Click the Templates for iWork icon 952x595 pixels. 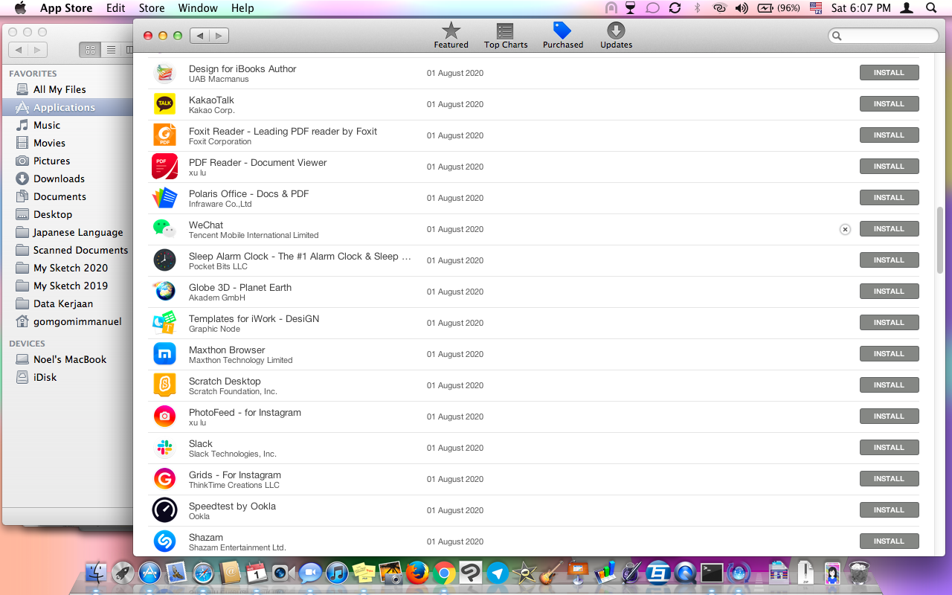click(x=164, y=323)
